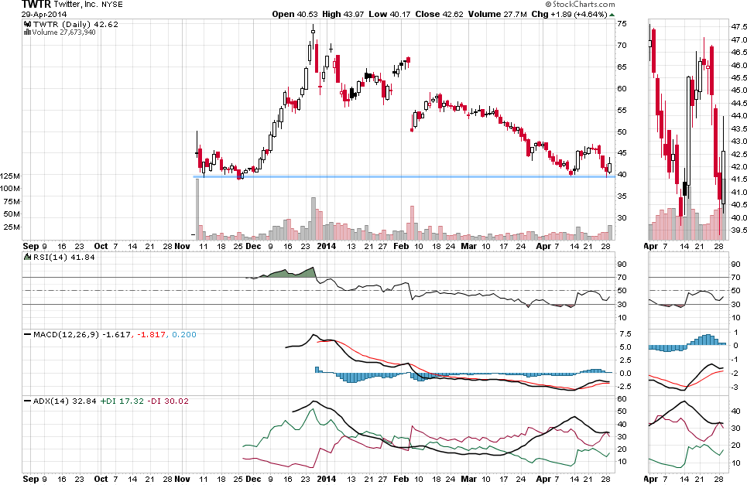Click the 125M volume axis label
747x485 pixels.
[10, 176]
